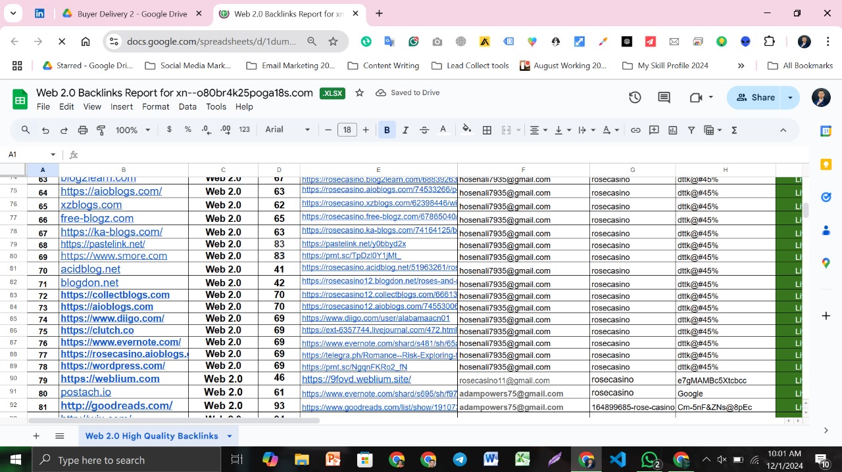Expand the Share button dropdown arrow

pos(790,97)
